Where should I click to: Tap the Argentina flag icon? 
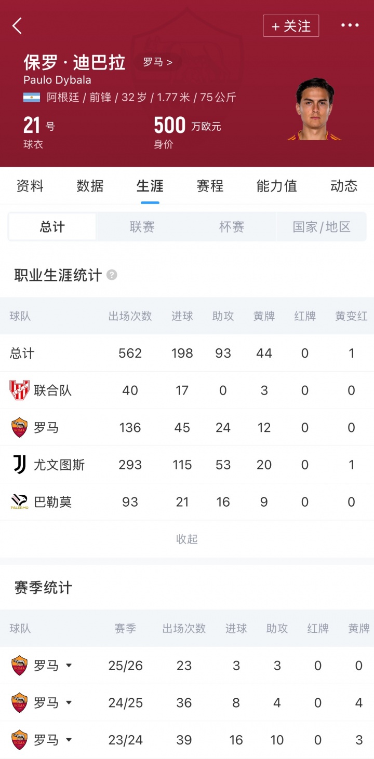pyautogui.click(x=32, y=97)
